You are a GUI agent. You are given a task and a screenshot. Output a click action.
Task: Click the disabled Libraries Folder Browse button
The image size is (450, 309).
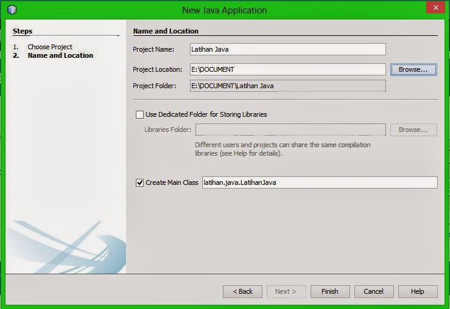[x=413, y=130]
